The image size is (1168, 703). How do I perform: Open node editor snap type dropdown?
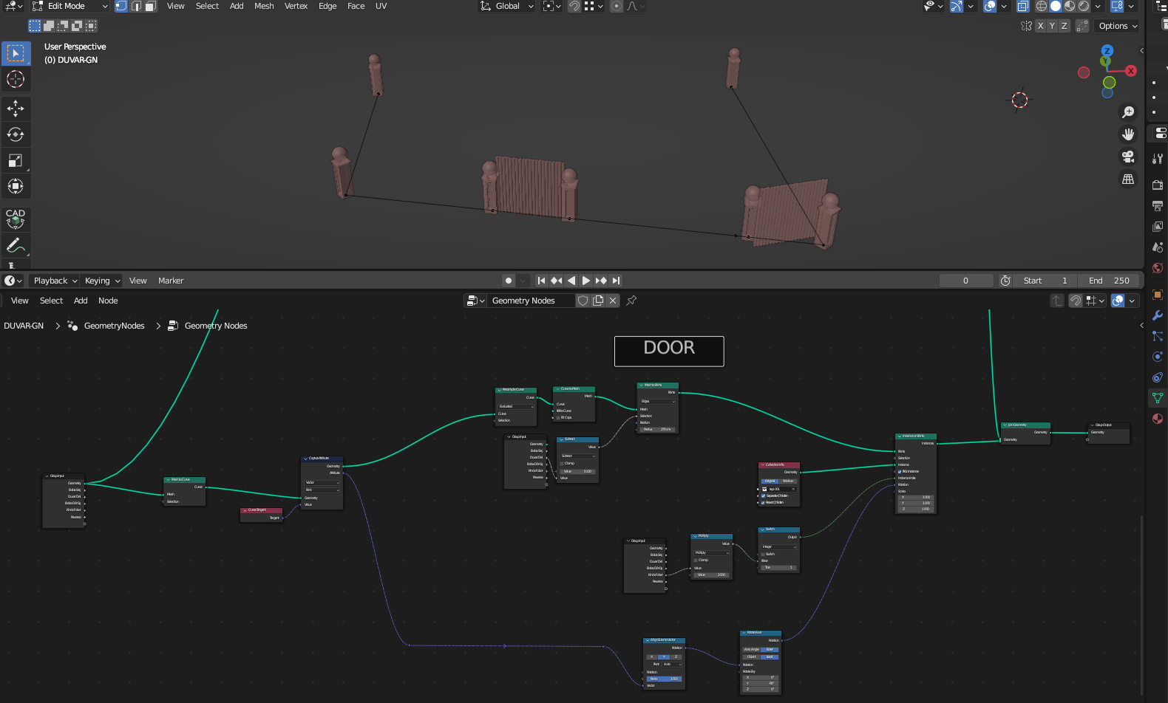coord(1095,301)
